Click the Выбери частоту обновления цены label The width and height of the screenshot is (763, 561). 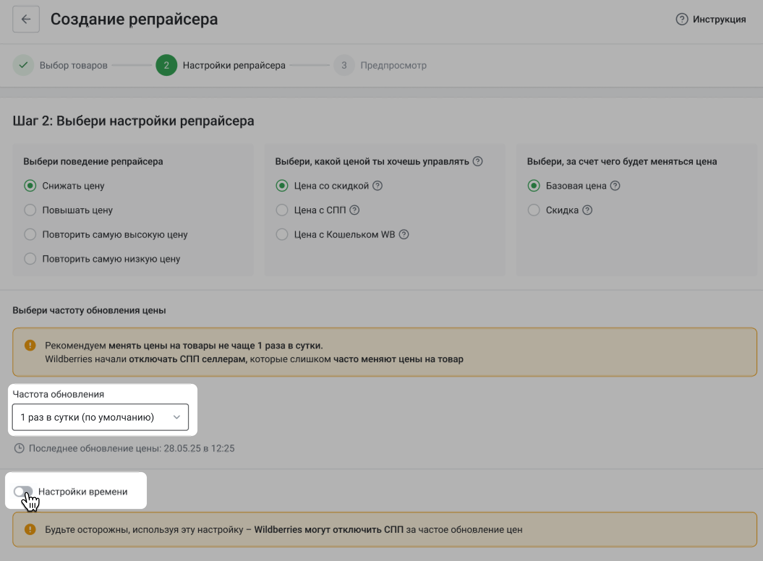click(x=89, y=311)
